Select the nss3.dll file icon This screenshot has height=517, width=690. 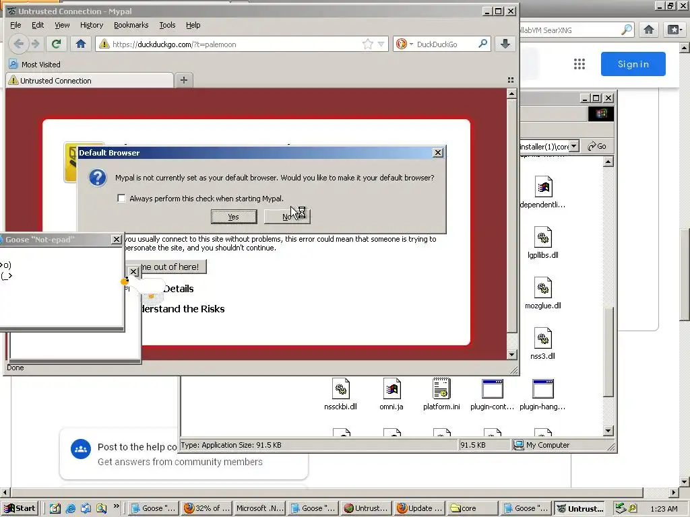point(542,344)
